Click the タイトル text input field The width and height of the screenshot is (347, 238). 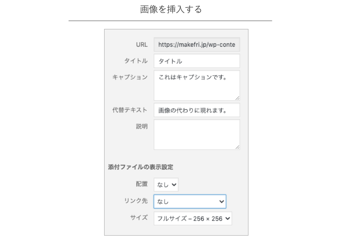pyautogui.click(x=197, y=61)
